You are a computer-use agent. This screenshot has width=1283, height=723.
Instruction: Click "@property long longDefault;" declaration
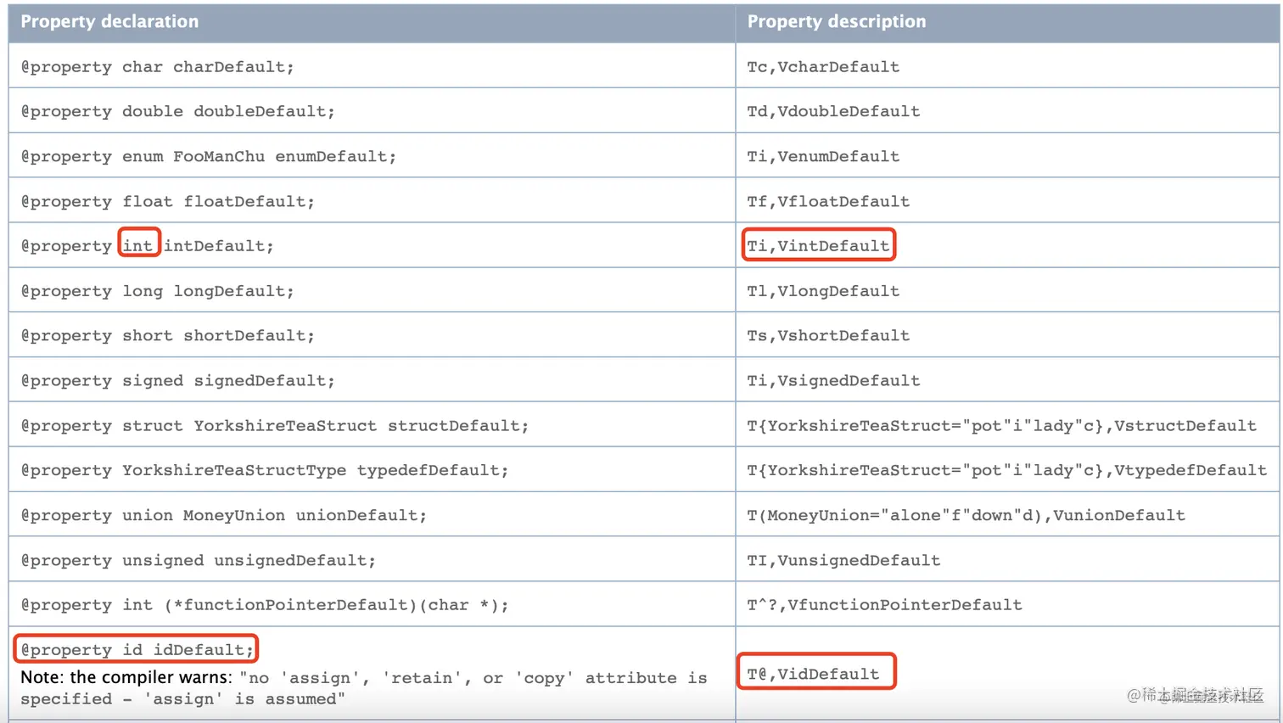point(158,291)
